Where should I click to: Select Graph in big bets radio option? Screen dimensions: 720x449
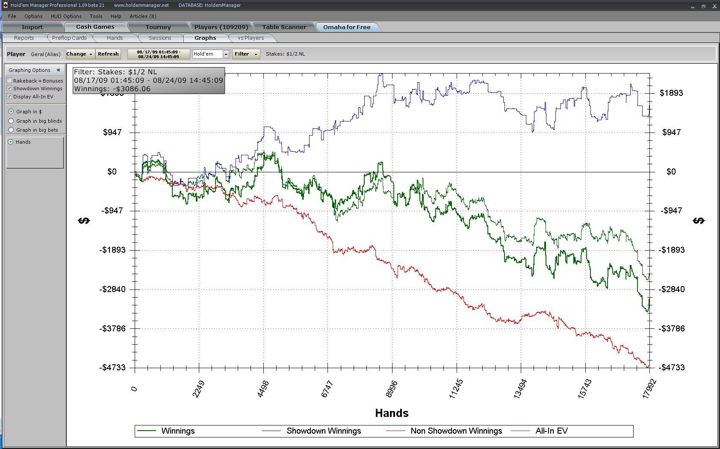pyautogui.click(x=11, y=130)
